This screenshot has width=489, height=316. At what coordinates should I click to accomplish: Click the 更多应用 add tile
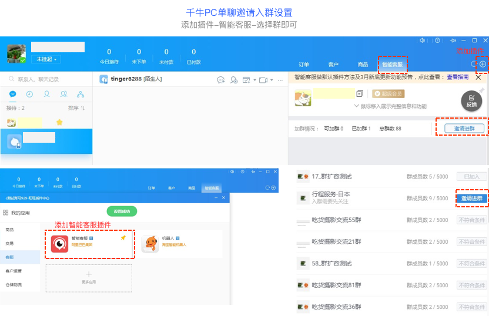pyautogui.click(x=89, y=278)
